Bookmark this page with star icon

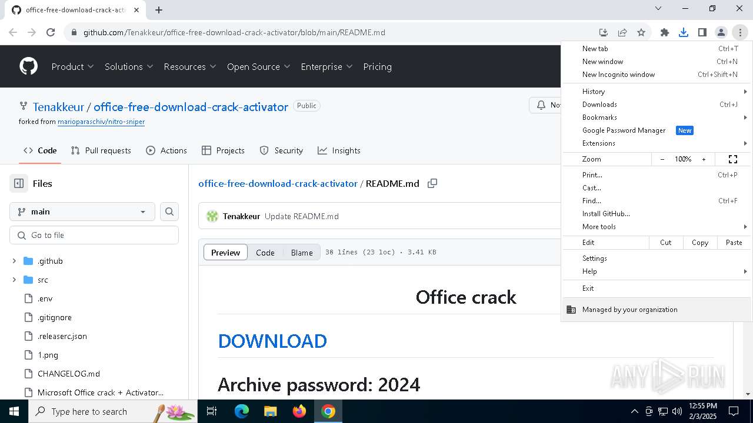(x=641, y=32)
